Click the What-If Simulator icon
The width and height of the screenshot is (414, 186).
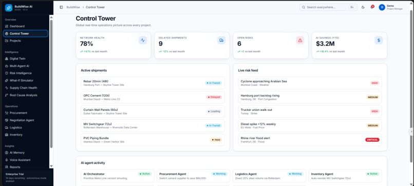(7, 81)
